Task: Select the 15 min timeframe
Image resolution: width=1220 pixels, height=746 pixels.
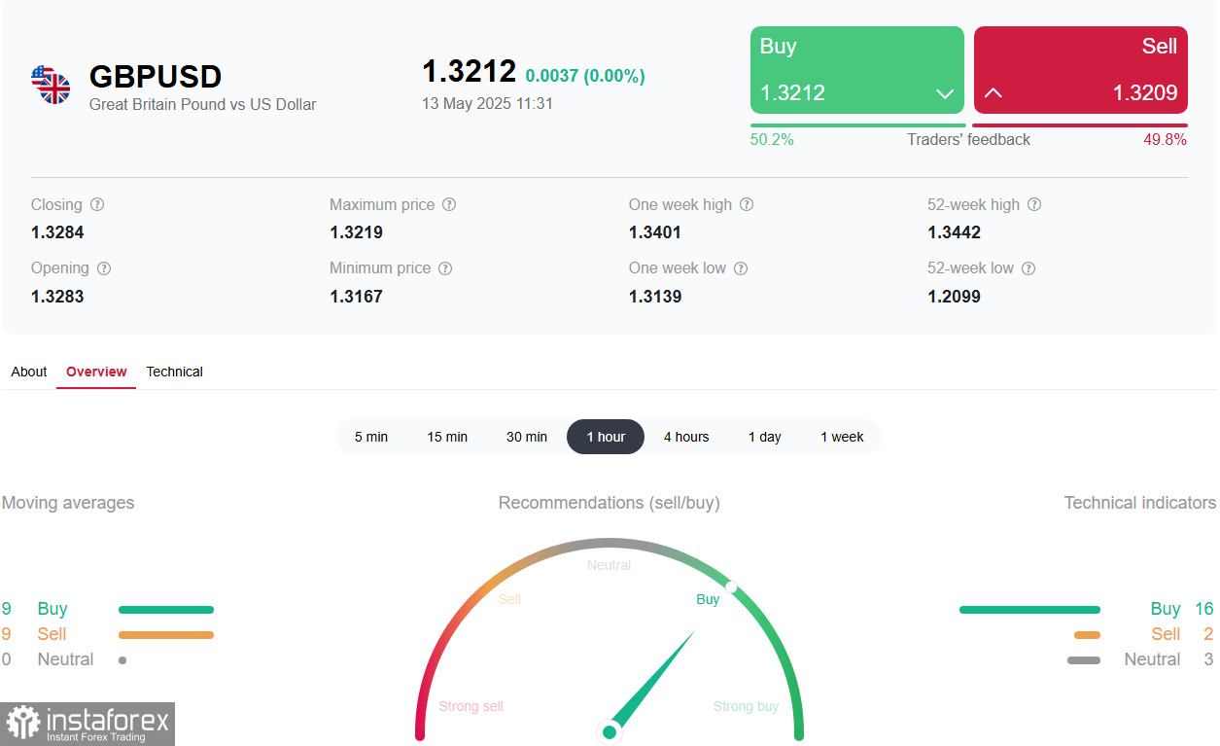Action: [x=447, y=437]
